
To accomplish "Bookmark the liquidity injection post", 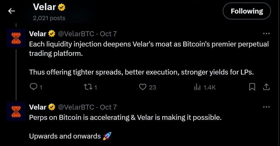I will pyautogui.click(x=252, y=87).
